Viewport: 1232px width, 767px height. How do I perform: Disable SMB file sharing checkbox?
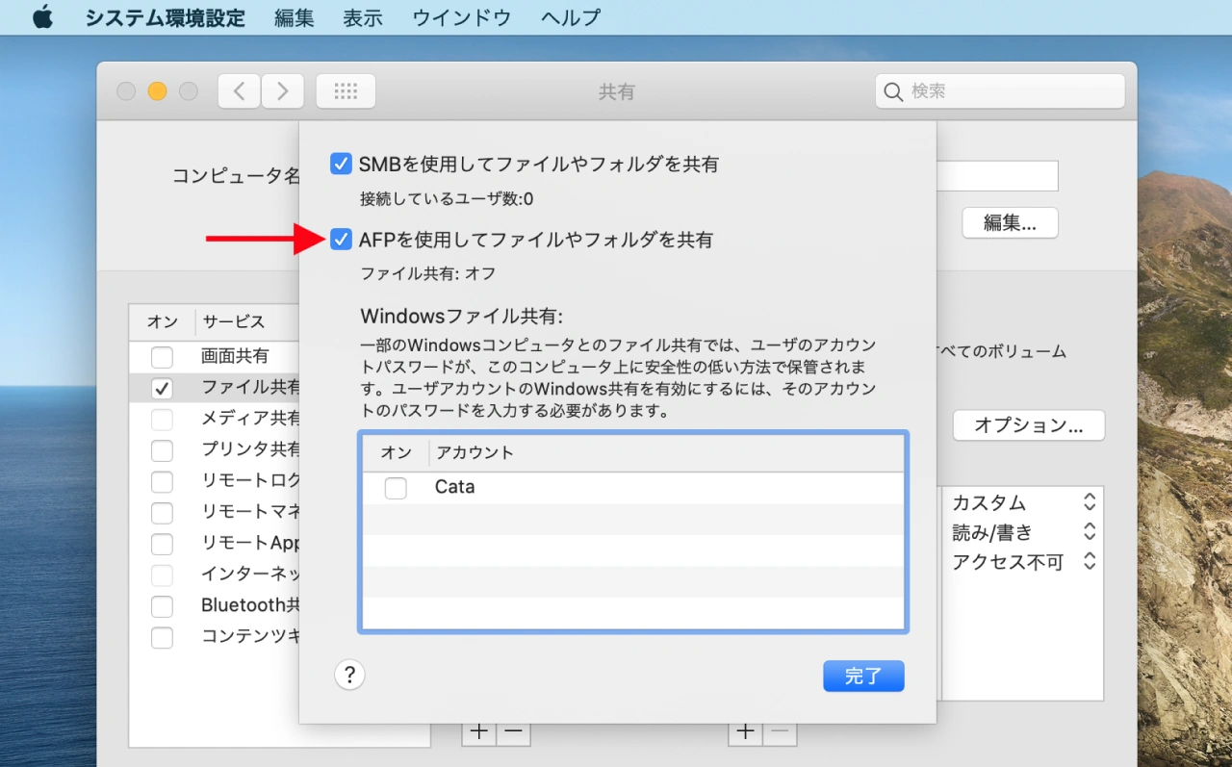(341, 164)
